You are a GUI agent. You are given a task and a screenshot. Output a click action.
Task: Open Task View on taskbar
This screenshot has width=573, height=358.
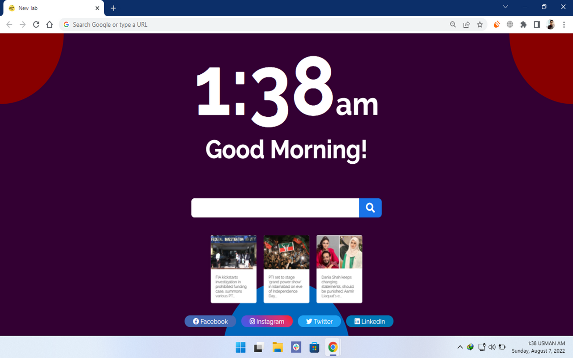(259, 347)
